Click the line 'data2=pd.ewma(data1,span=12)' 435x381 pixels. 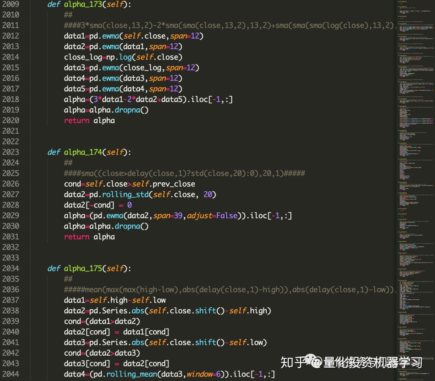click(123, 47)
